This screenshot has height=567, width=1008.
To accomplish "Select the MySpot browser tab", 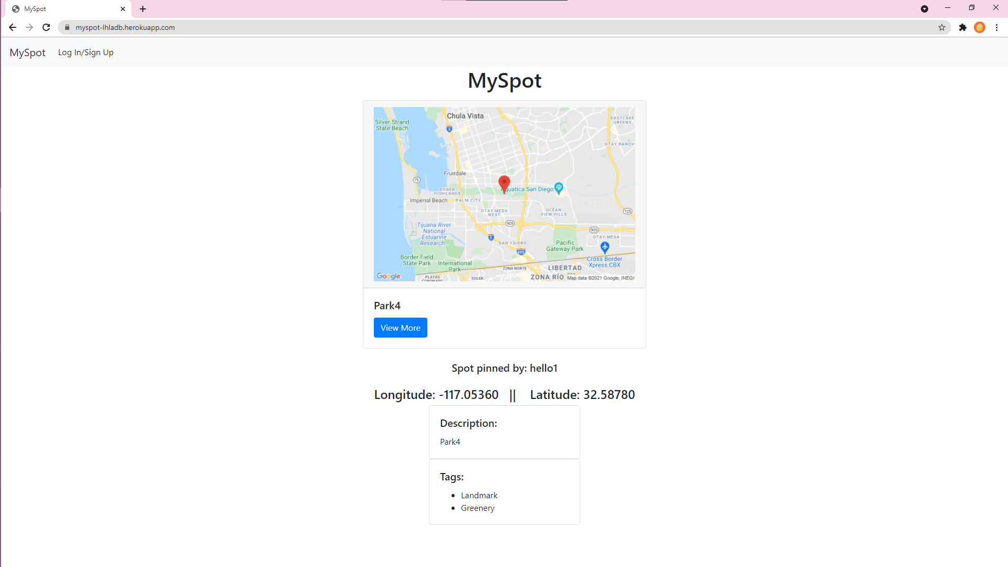I will pos(63,9).
